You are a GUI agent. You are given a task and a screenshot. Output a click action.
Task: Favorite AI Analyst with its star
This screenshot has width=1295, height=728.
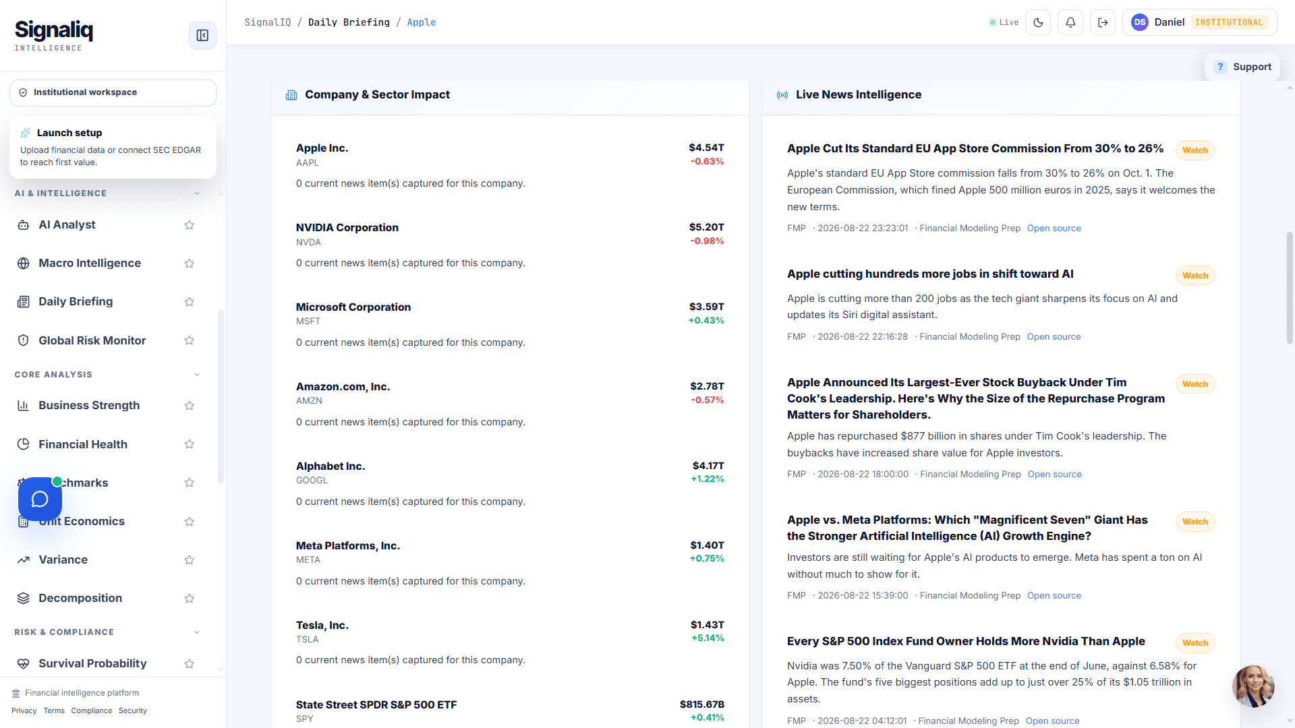tap(190, 225)
